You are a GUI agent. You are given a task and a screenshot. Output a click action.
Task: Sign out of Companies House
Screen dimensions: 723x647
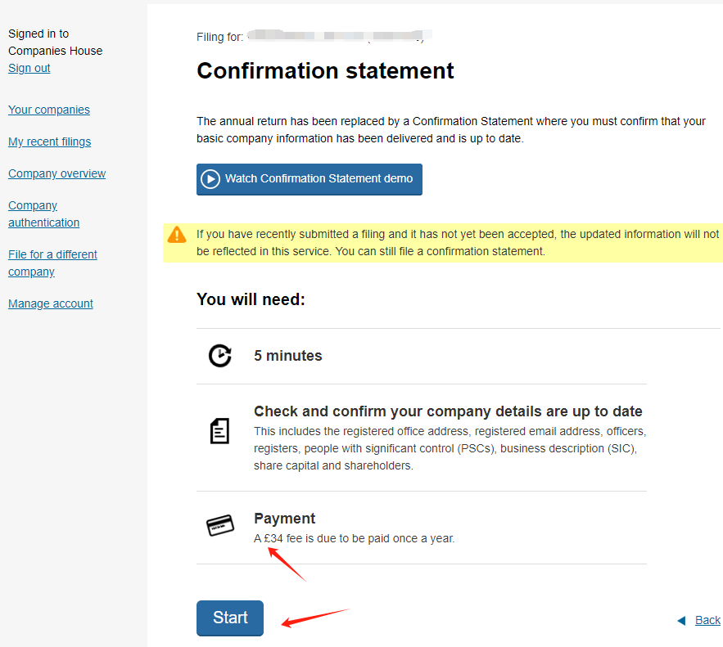29,68
